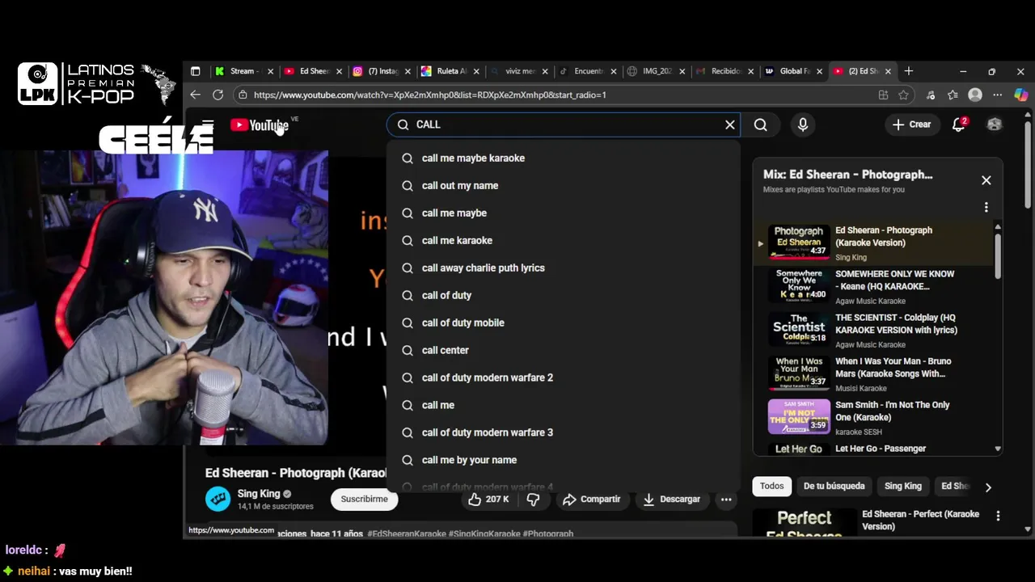This screenshot has height=582, width=1035.
Task: Open options for Ed Sheeran Perfect video
Action: (998, 516)
